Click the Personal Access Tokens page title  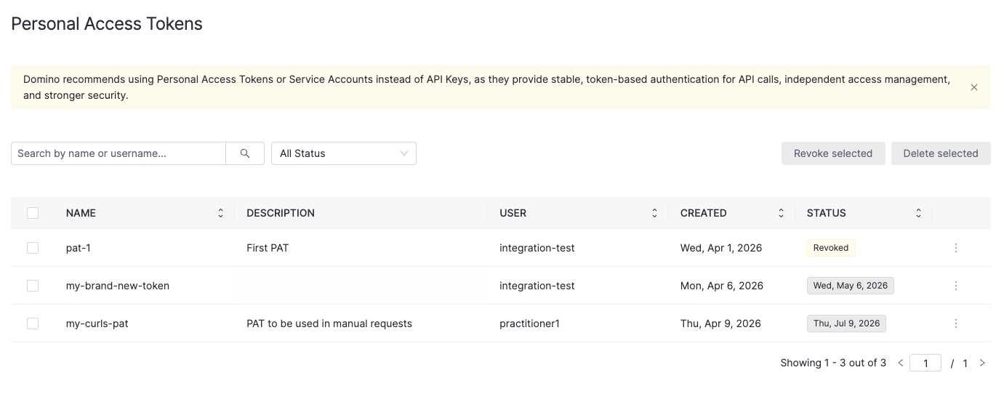pyautogui.click(x=107, y=24)
